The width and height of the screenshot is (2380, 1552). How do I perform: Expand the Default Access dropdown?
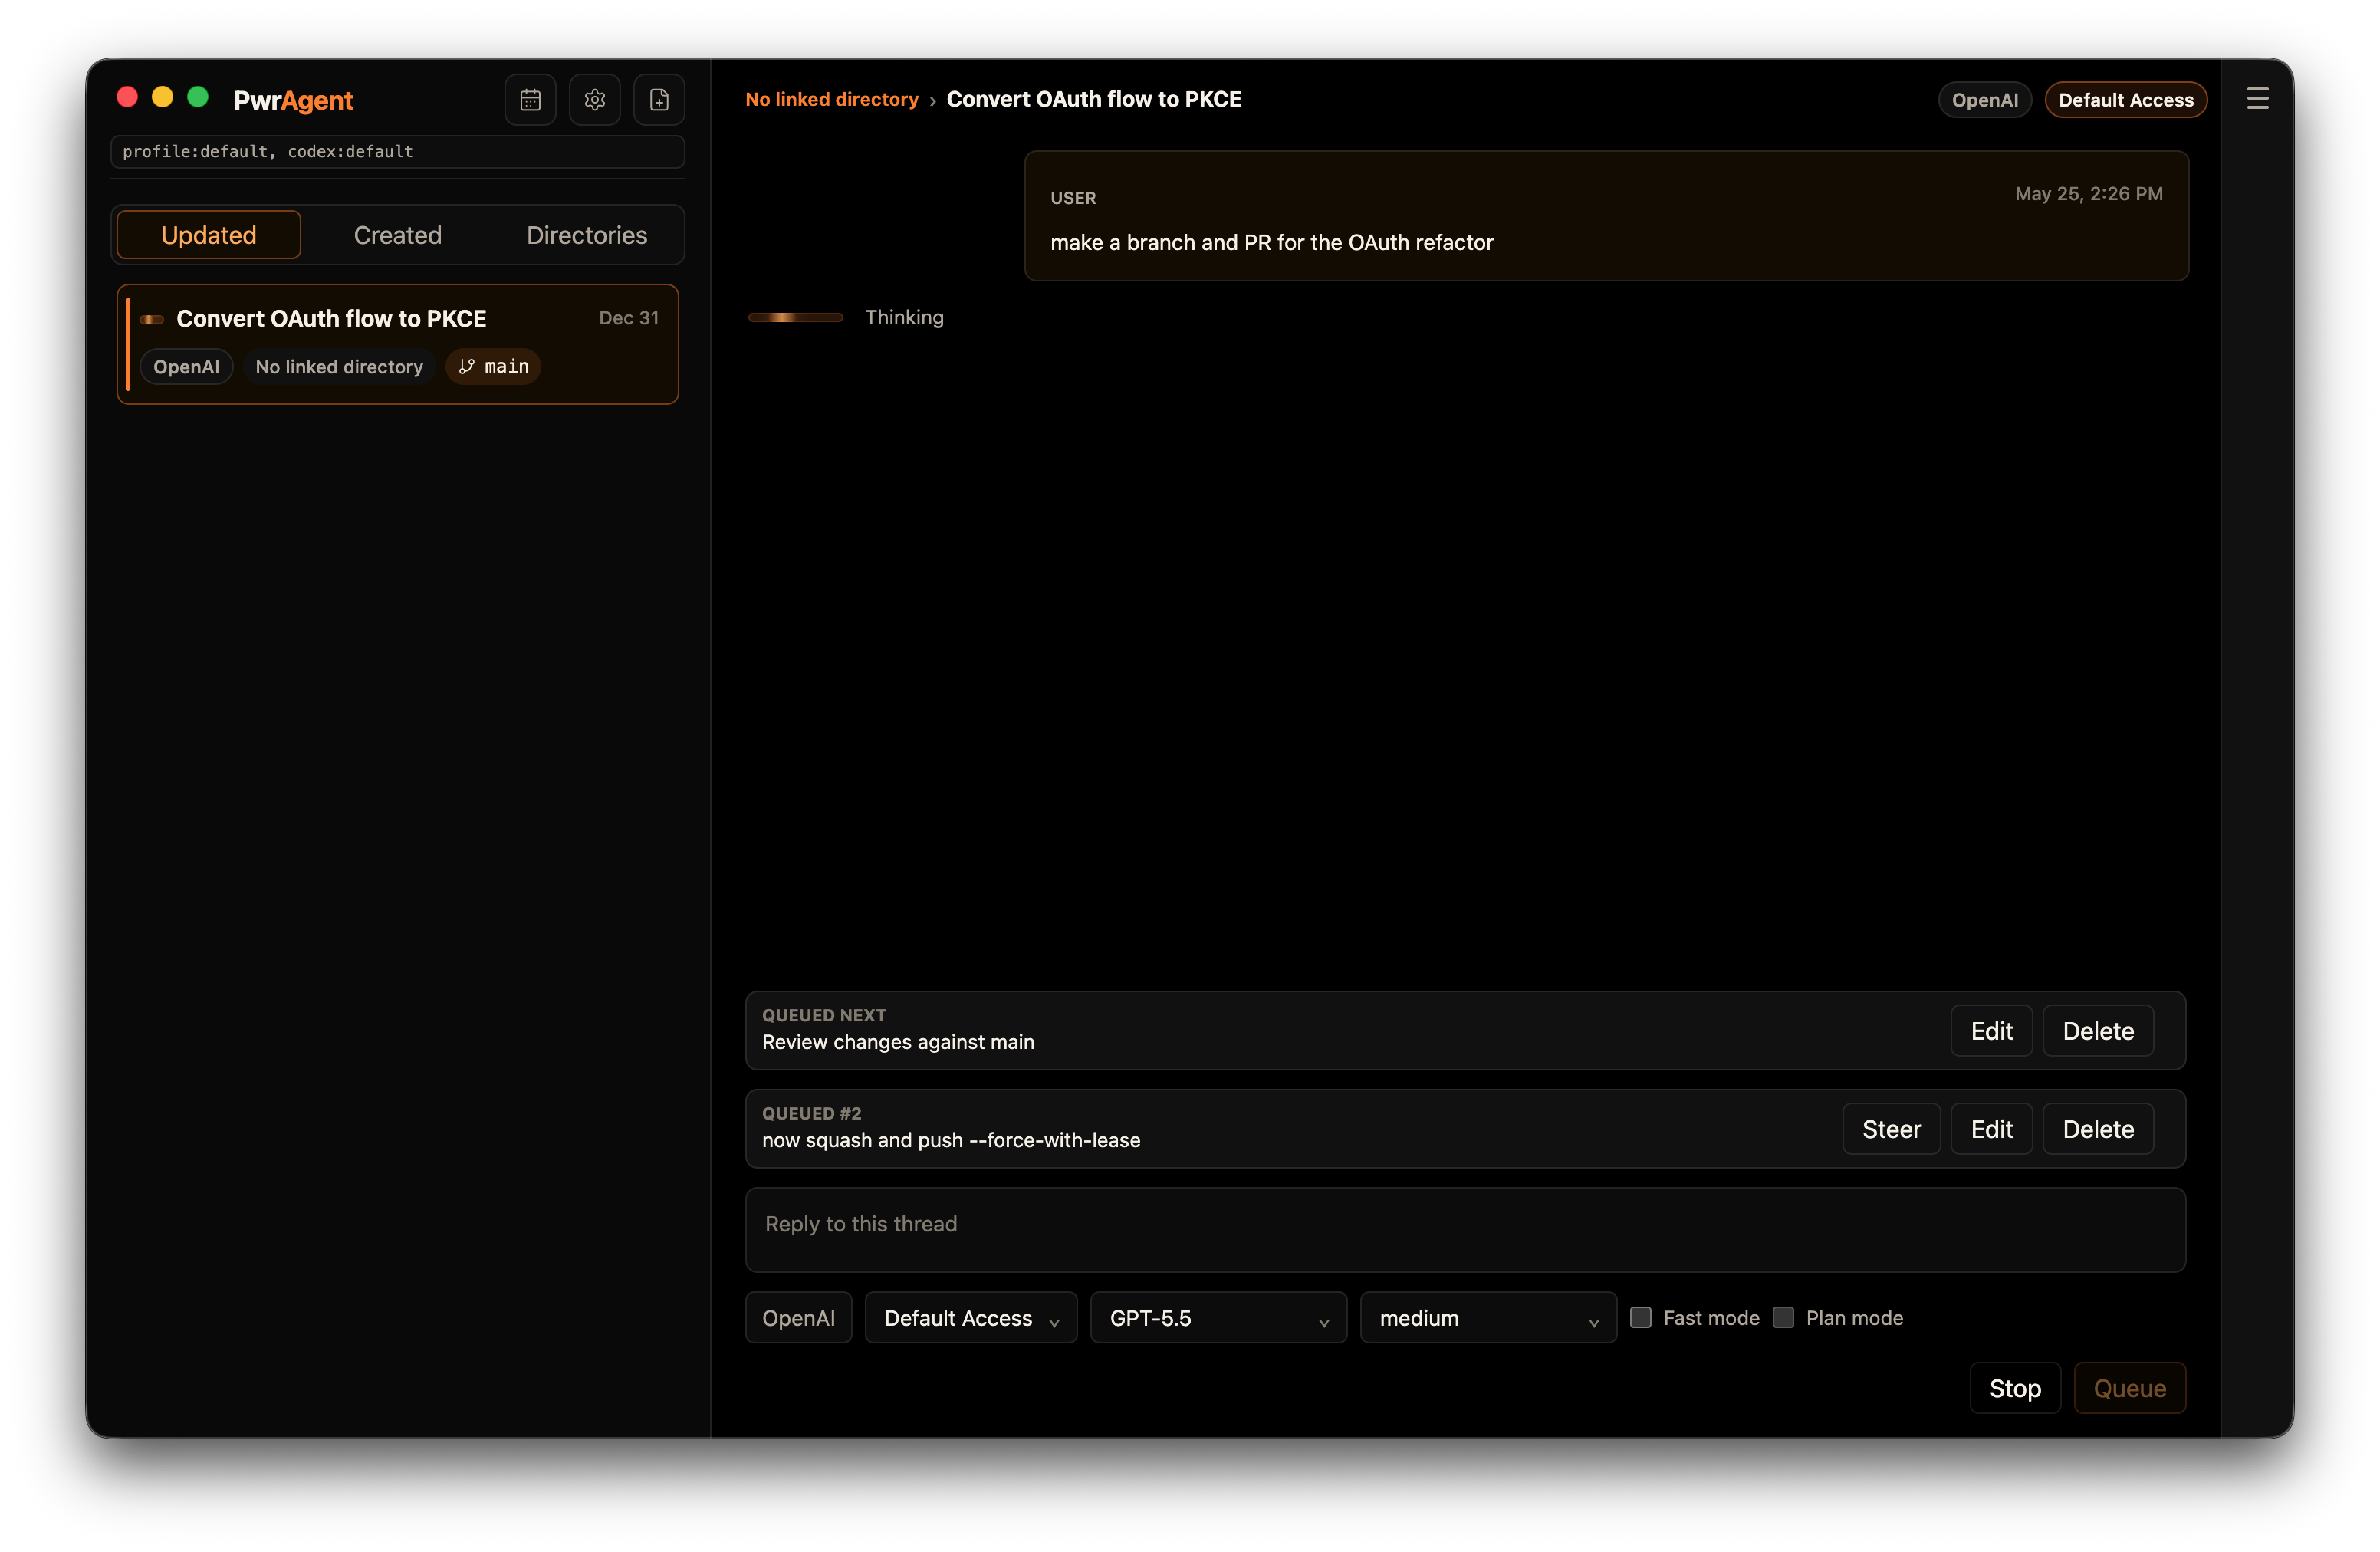971,1318
